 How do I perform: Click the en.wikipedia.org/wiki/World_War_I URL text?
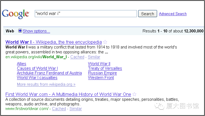[36, 57]
